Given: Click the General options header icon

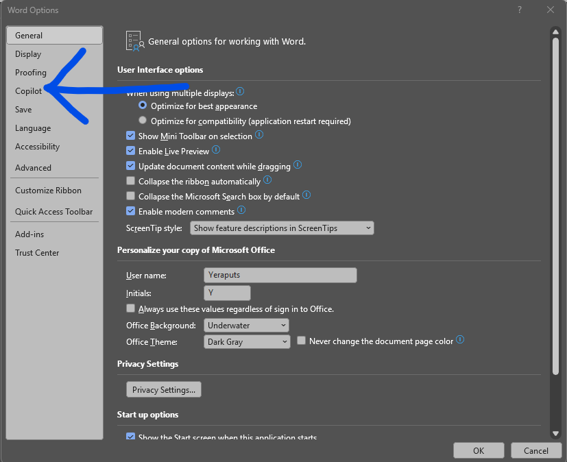Looking at the screenshot, I should [x=135, y=41].
